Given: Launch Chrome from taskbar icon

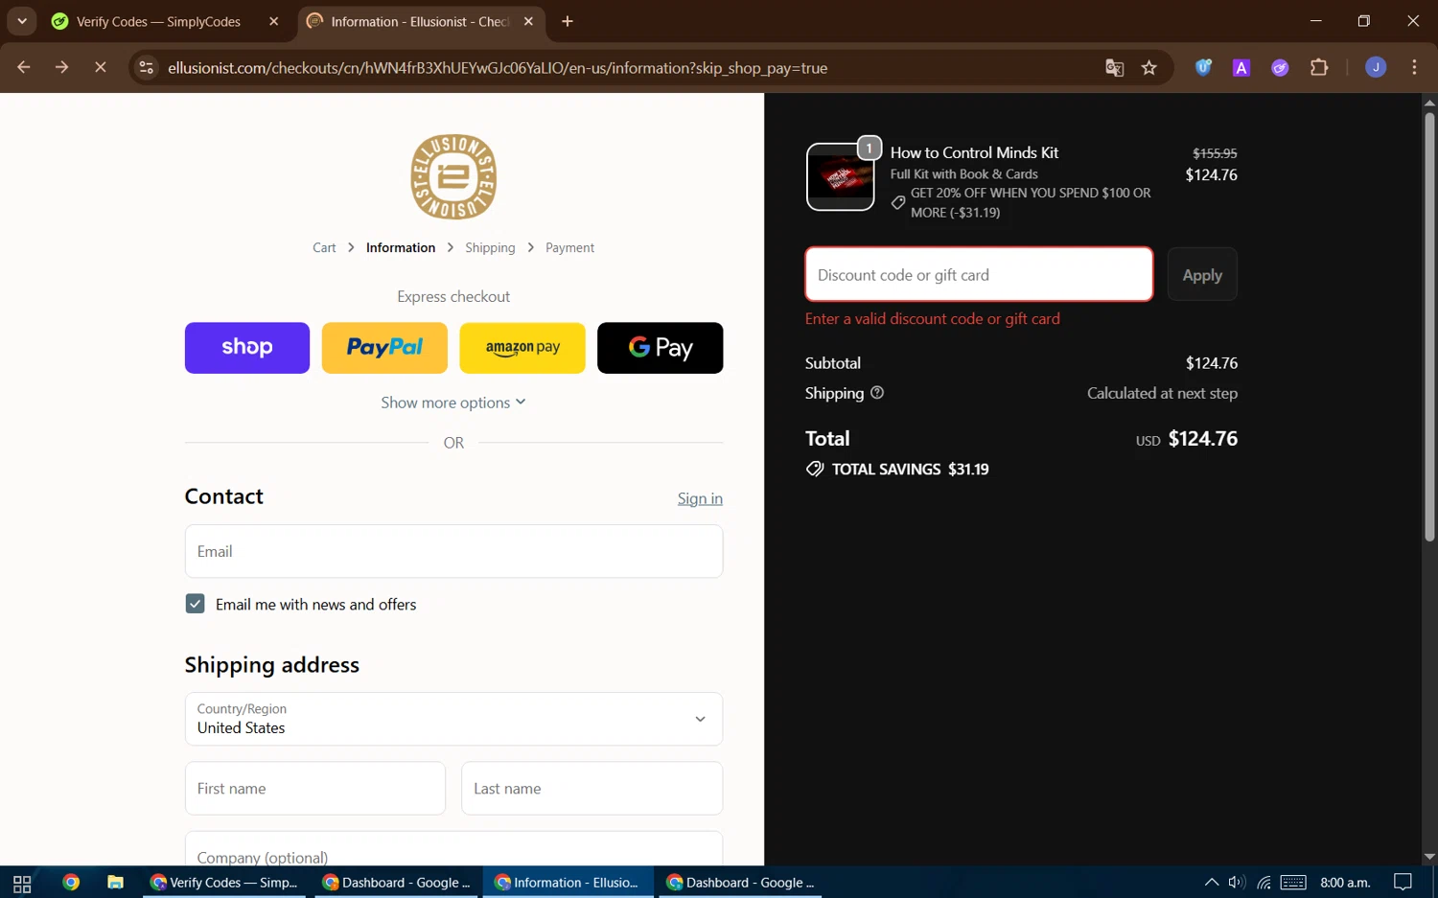Looking at the screenshot, I should point(71,883).
